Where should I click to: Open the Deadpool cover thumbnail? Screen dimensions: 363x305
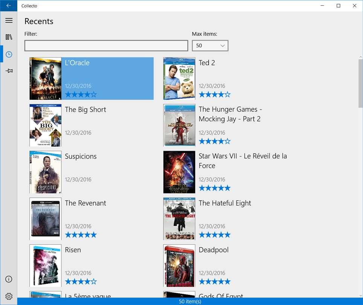(179, 266)
